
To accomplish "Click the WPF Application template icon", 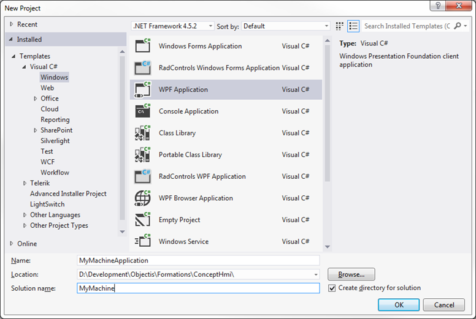I will [x=143, y=89].
